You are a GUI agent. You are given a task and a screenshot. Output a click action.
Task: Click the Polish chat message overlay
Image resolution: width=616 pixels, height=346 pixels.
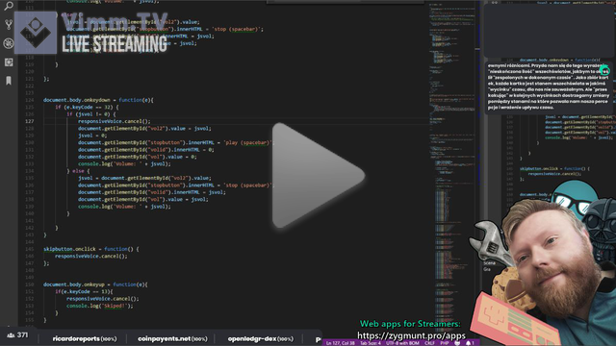548,86
